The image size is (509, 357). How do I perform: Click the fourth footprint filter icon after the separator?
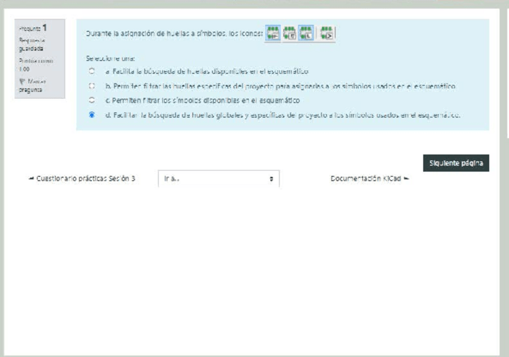click(x=327, y=33)
